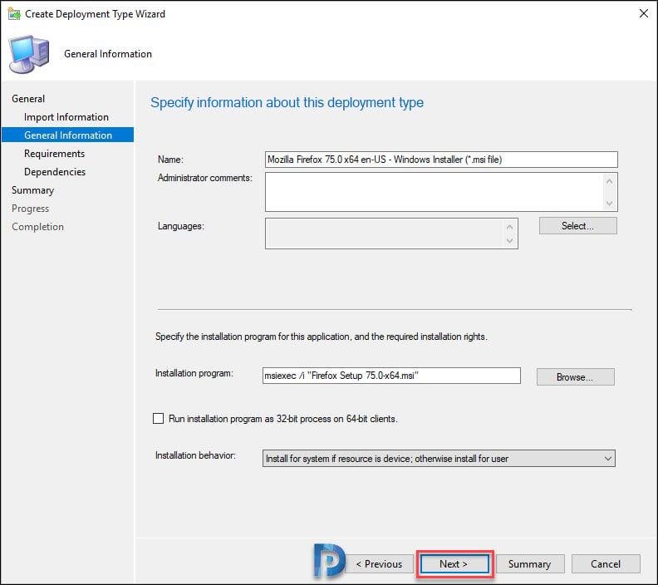
Task: Open the Dependencies step
Action: pyautogui.click(x=55, y=172)
